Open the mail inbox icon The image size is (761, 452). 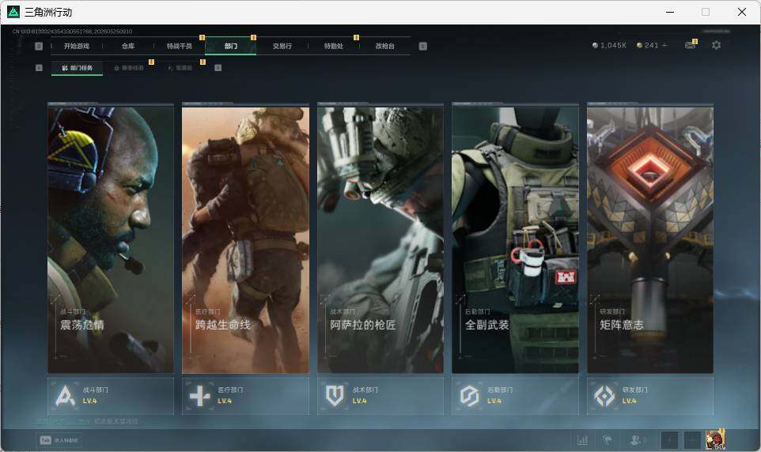690,45
